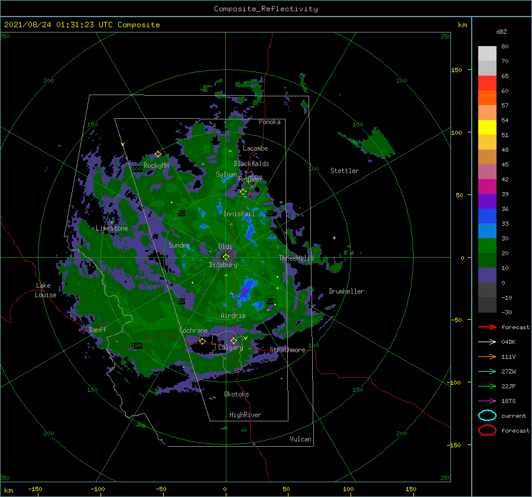
Task: Click the bright green 30-20 dBZ swatch
Action: pos(487,246)
